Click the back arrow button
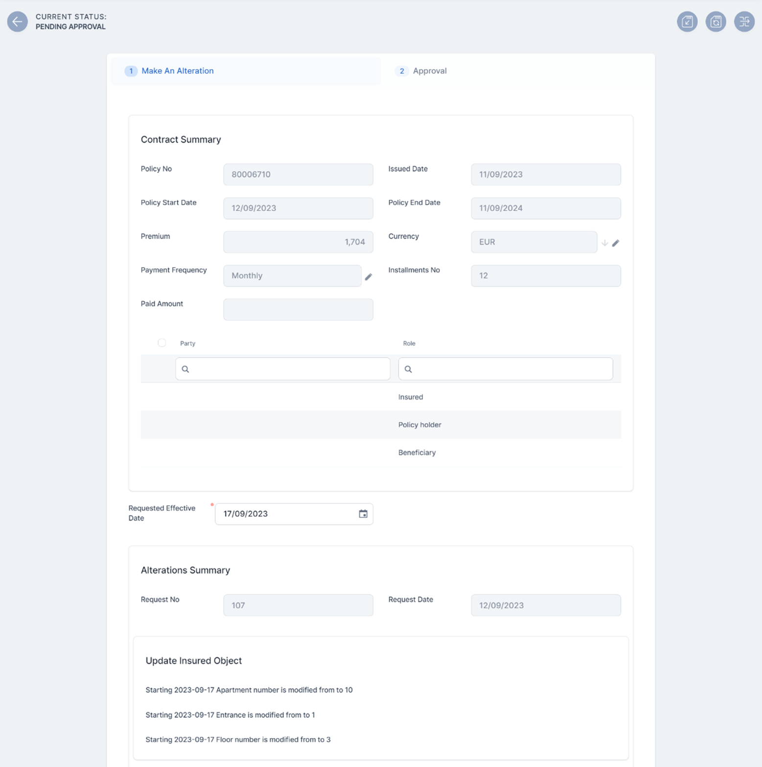This screenshot has width=762, height=767. [x=17, y=22]
